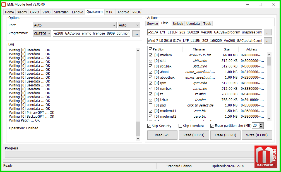
Task: Click the 'Updated:2020-12-14' status entry
Action: 228,166
